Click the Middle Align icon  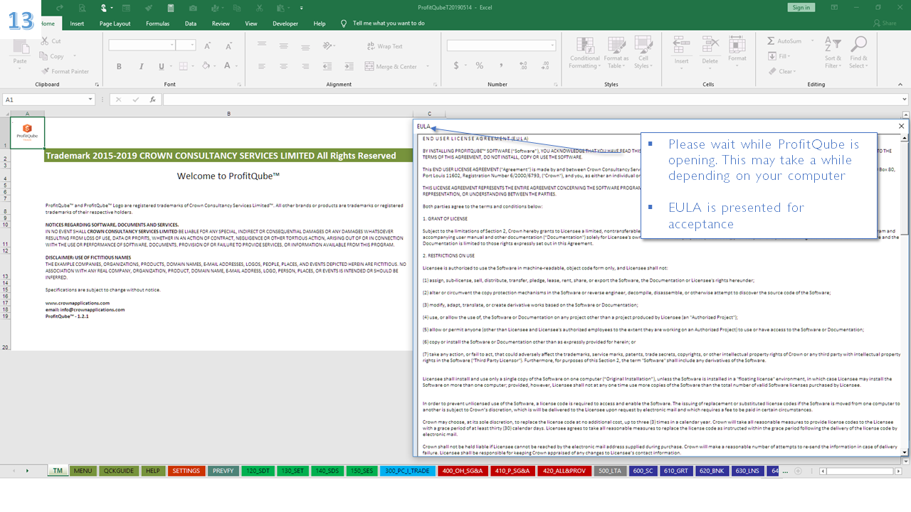(x=283, y=46)
